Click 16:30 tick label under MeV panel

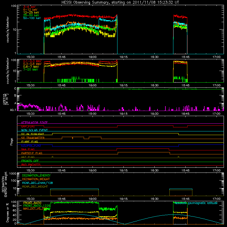[x=154, y=85]
